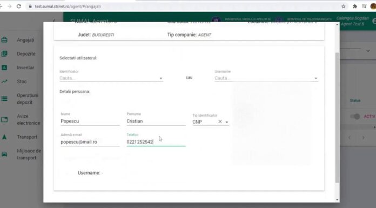Open Transport in the sidebar

27,137
